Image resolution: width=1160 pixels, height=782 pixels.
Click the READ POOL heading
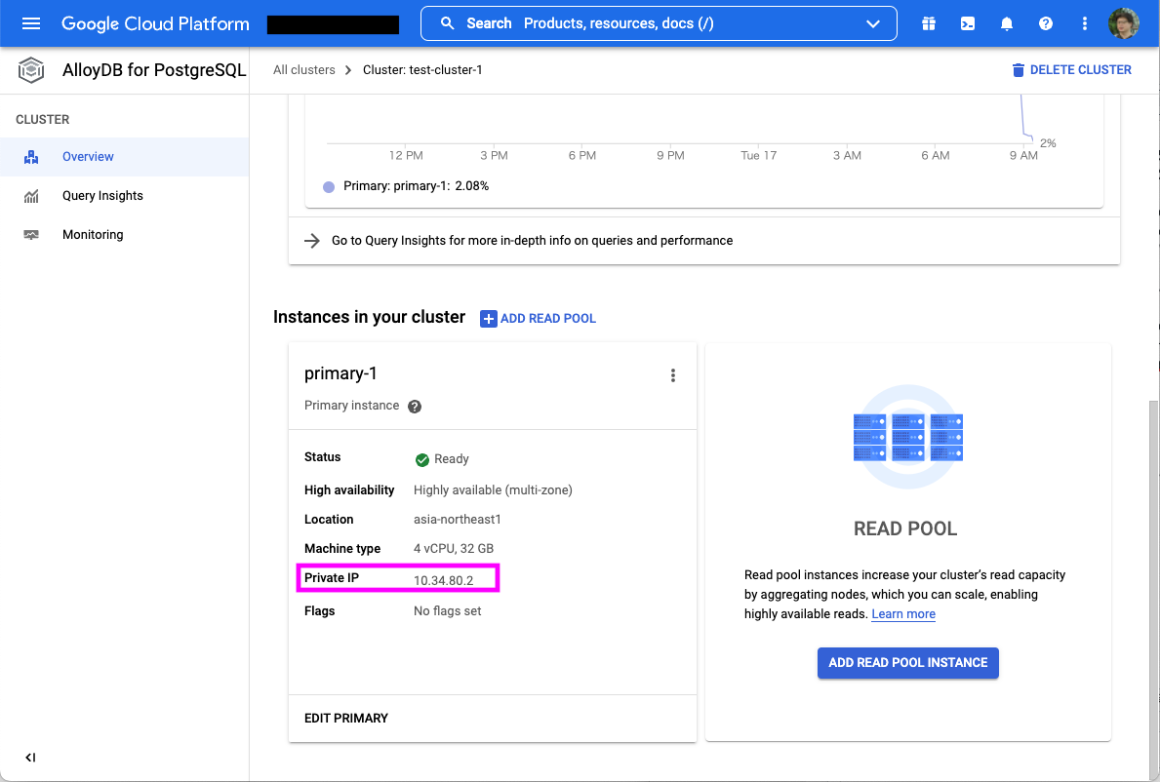coord(904,529)
